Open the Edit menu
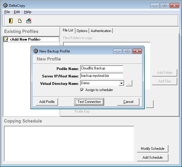The height and width of the screenshot is (167, 182). click(17, 12)
